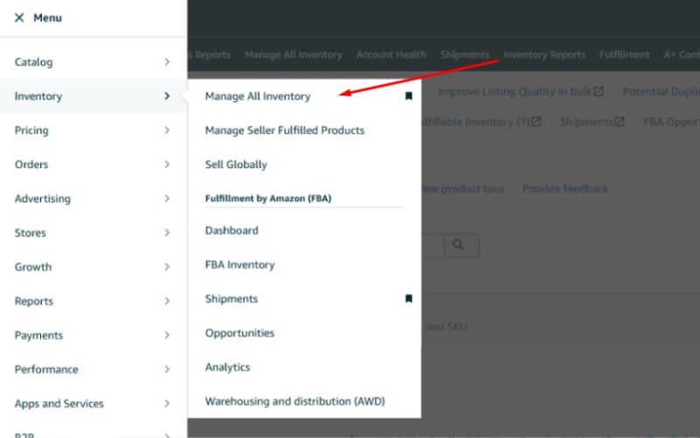Click the search magnifier icon button
700x438 pixels.
point(462,245)
